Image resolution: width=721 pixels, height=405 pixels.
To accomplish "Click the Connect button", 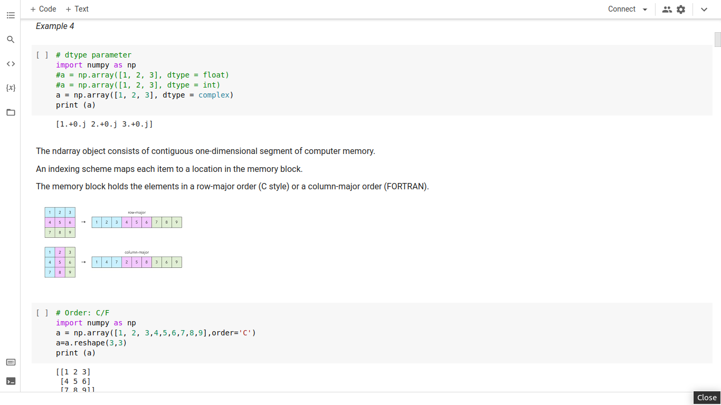I will click(621, 9).
